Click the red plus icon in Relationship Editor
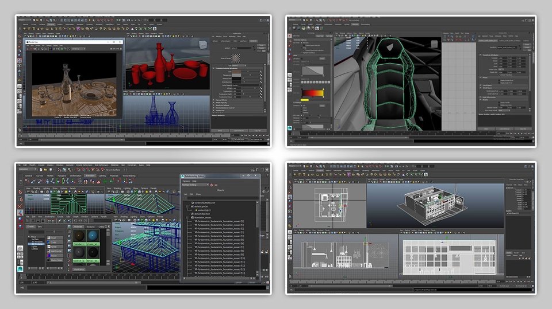Viewport: 552px width, 309px height. 212,185
